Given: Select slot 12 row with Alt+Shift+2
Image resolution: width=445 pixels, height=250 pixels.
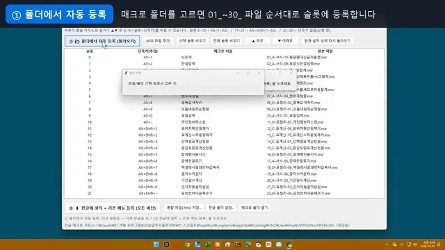Looking at the screenshot, I should [x=224, y=135].
